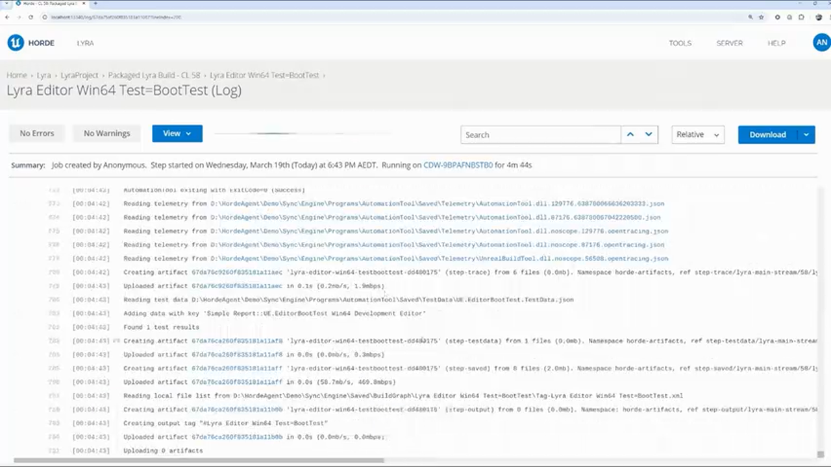Bookmark this page with star icon
The width and height of the screenshot is (831, 467).
[x=762, y=17]
